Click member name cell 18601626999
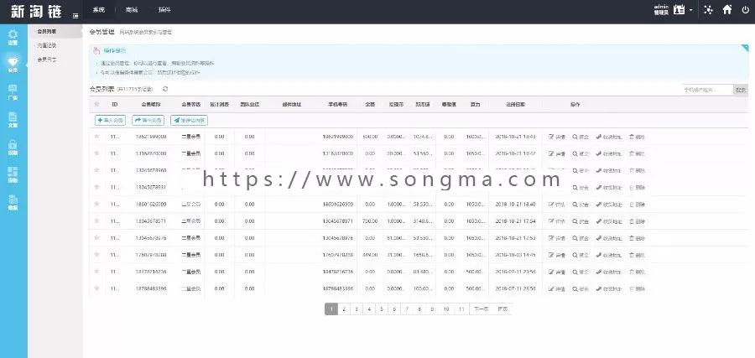Screen dimensions: 755x358 151,205
